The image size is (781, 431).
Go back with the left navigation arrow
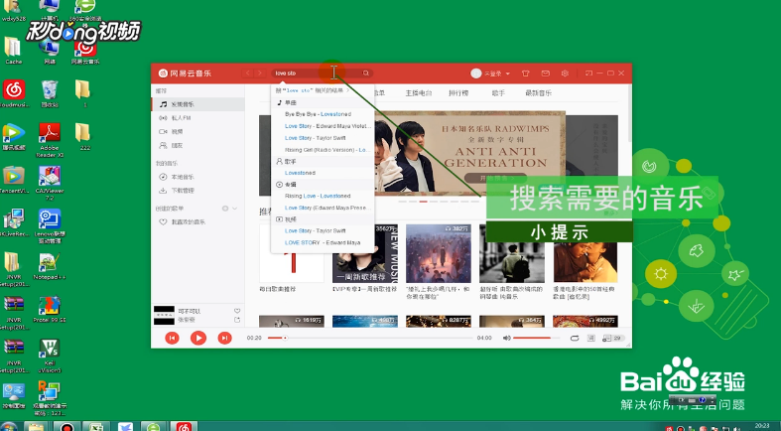tap(248, 73)
